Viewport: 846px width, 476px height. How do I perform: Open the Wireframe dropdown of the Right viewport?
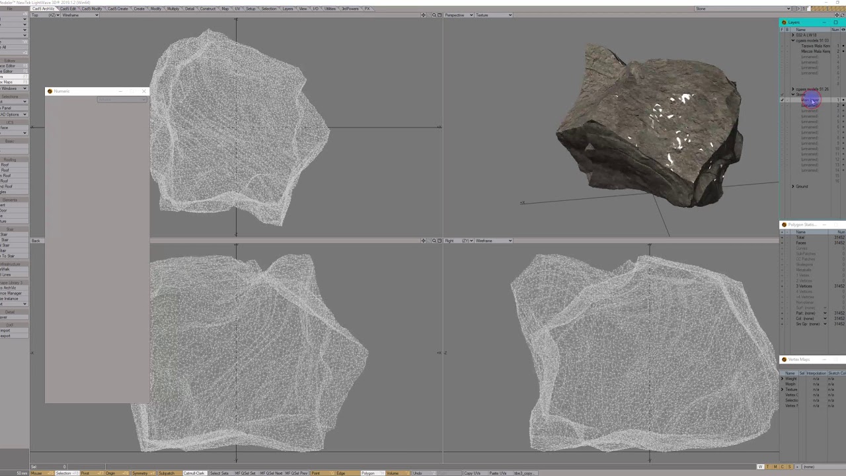(493, 241)
